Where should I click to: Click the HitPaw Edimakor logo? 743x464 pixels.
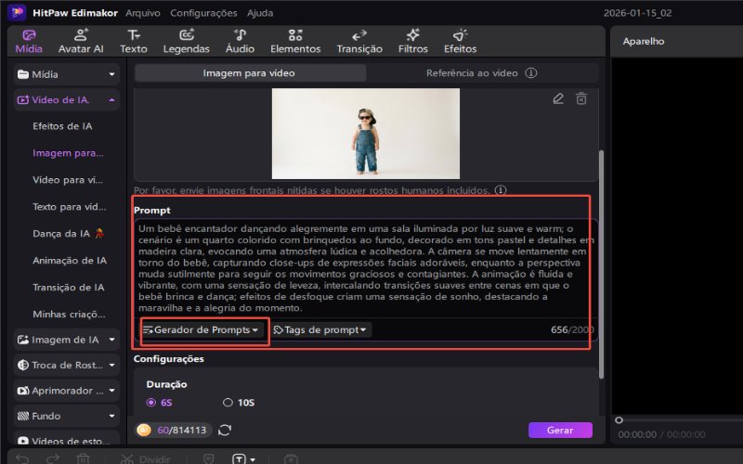click(x=17, y=12)
